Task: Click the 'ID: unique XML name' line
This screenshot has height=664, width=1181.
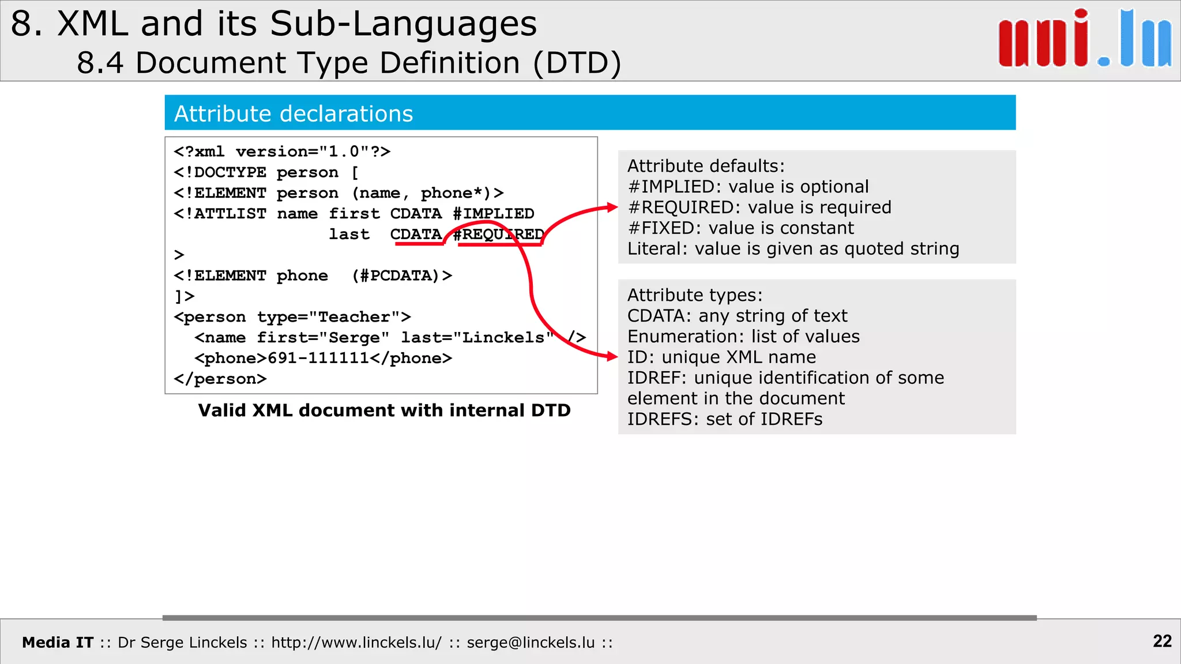Action: [721, 357]
